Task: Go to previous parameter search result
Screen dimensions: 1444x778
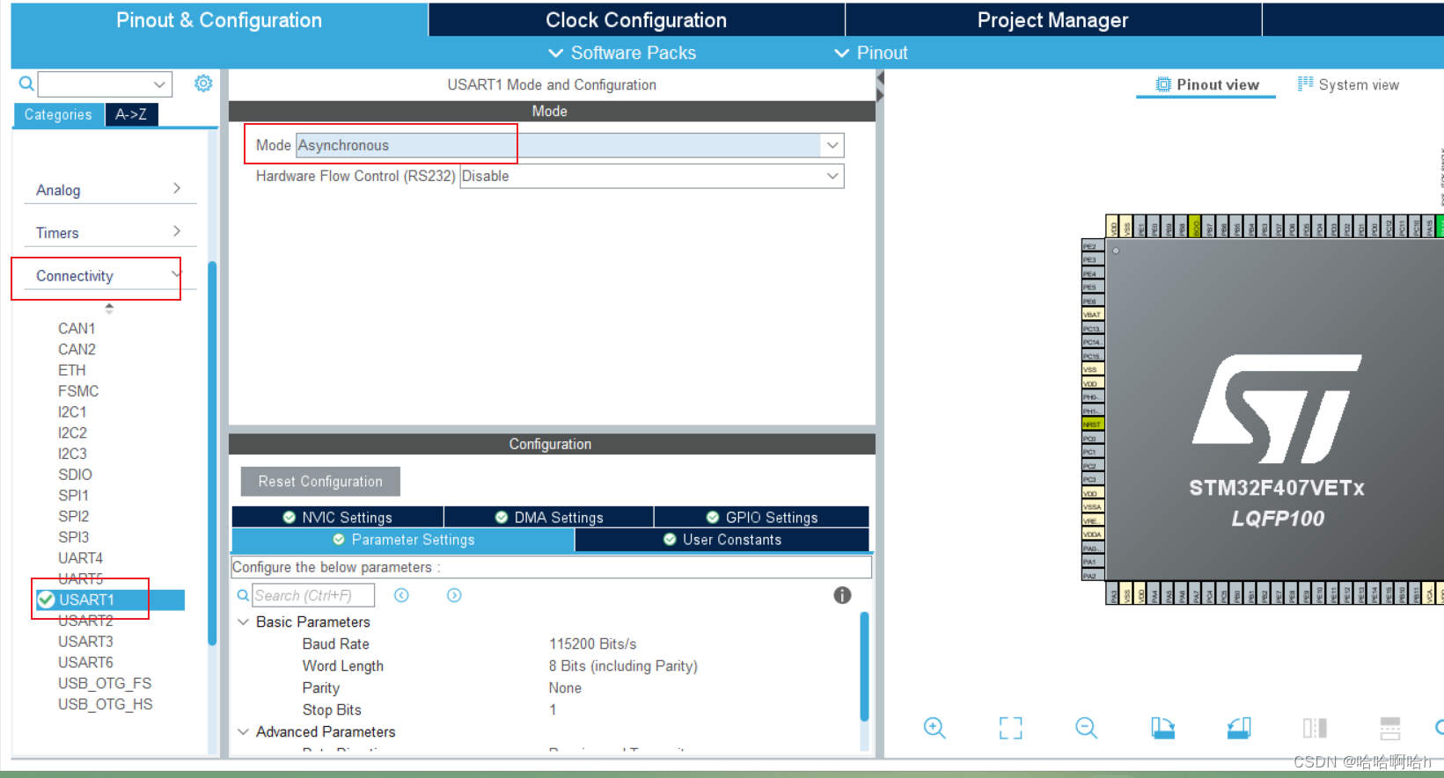Action: click(x=401, y=595)
